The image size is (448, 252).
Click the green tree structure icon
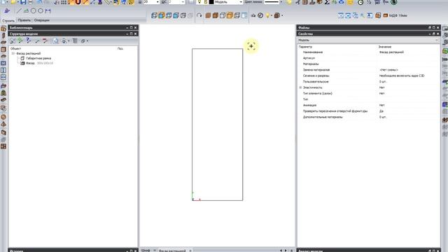point(20,41)
